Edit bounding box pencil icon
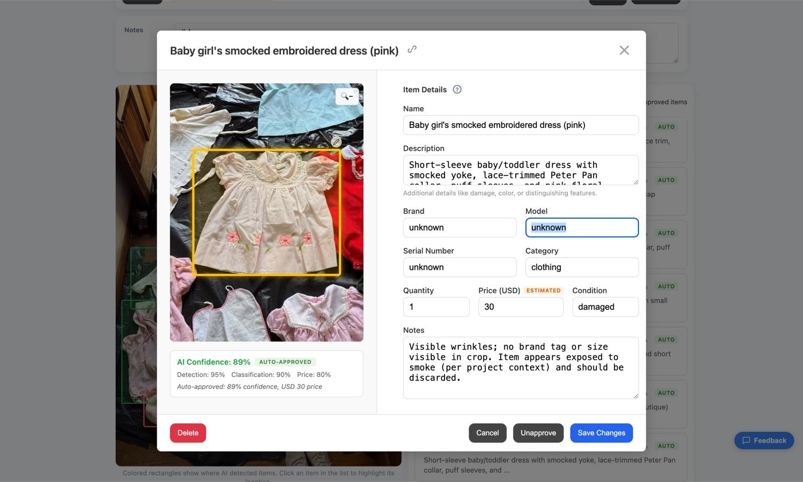This screenshot has height=482, width=803. 336,142
